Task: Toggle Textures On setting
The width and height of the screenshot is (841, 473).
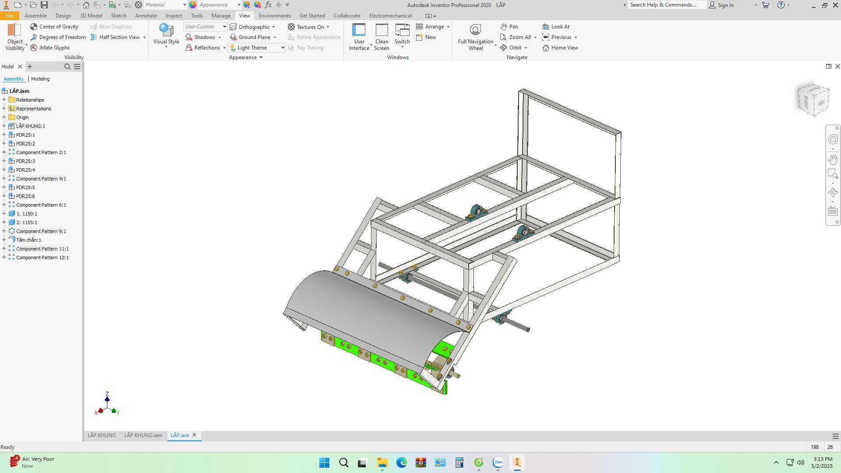Action: (x=308, y=27)
